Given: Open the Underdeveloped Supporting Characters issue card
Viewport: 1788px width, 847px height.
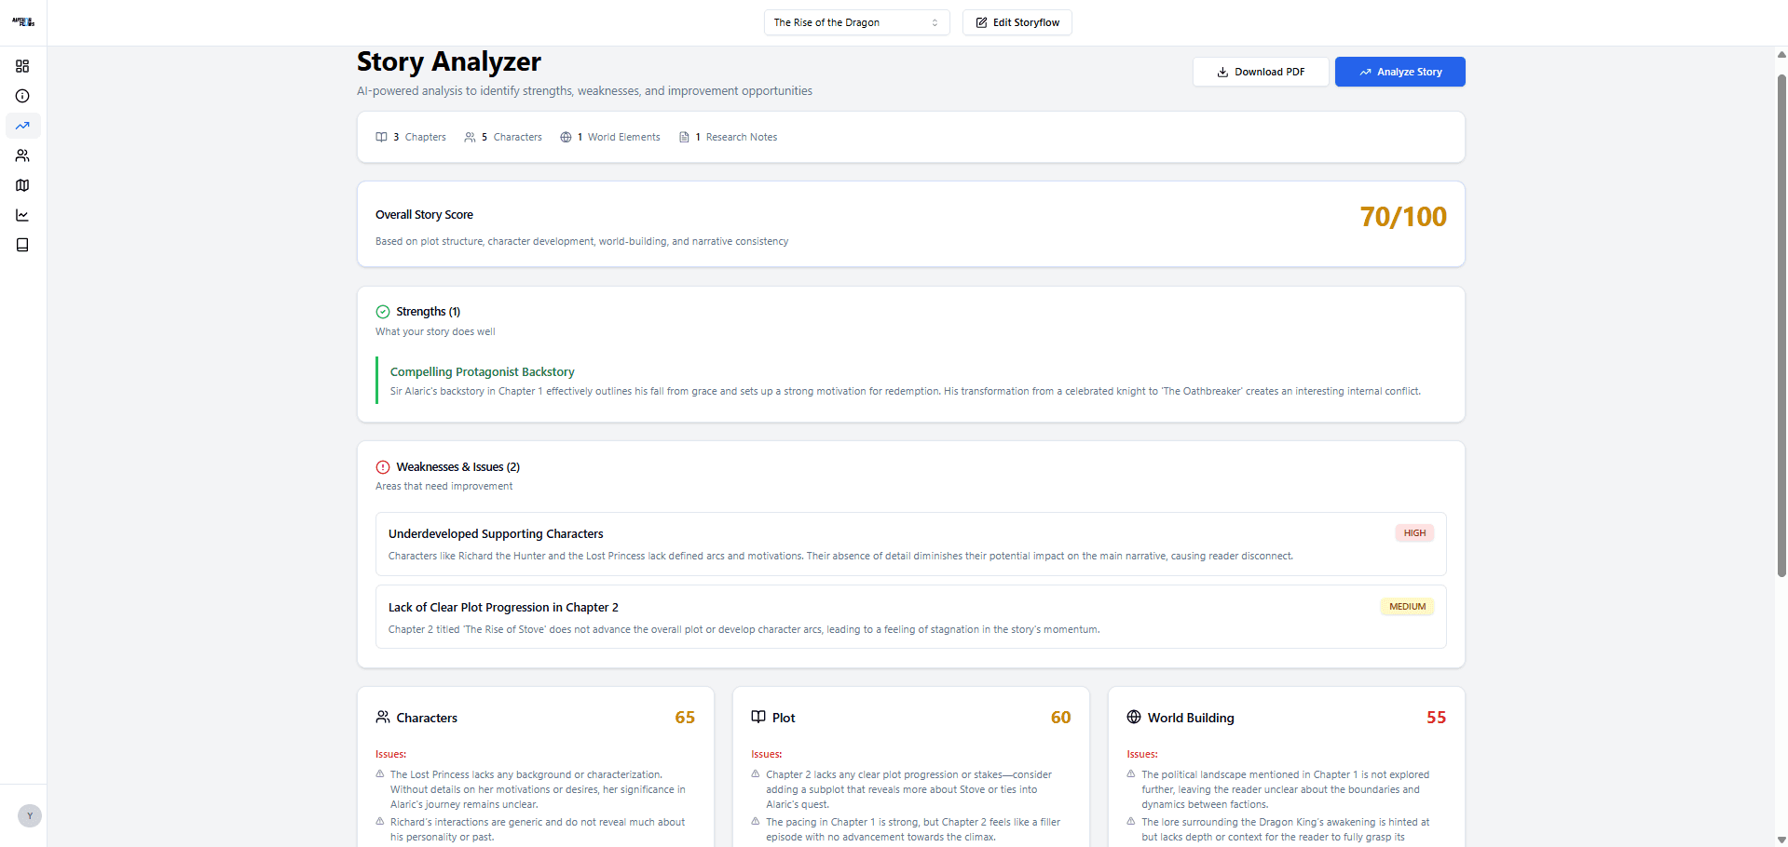Looking at the screenshot, I should [910, 544].
